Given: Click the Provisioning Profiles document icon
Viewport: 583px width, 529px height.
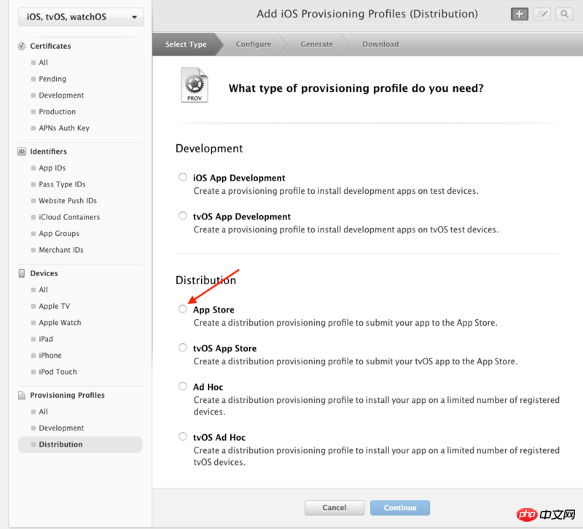Looking at the screenshot, I should pyautogui.click(x=22, y=395).
